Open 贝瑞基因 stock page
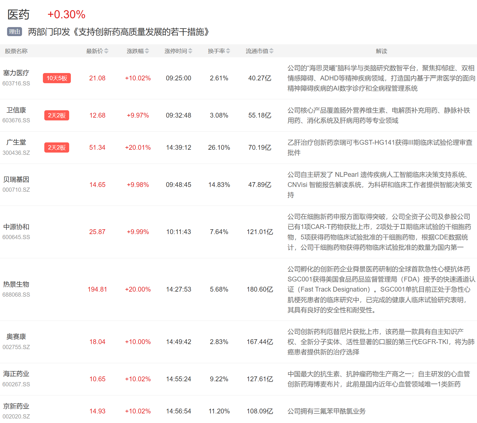Screen dimensions: 477x423 (x=16, y=180)
